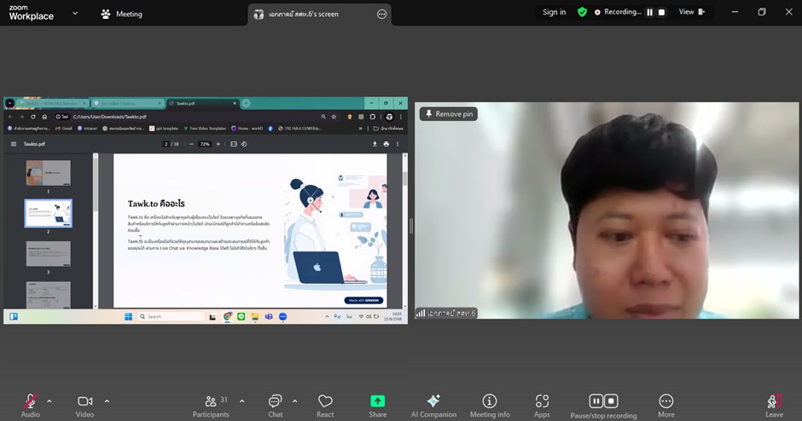
Task: Expand video options arrow next to Video
Action: coord(107,401)
